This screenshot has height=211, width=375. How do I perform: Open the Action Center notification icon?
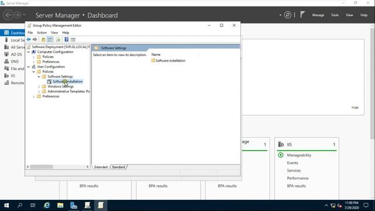coord(366,205)
